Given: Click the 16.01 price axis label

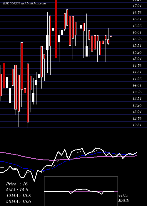Looking at the screenshot, I should (x=137, y=32).
